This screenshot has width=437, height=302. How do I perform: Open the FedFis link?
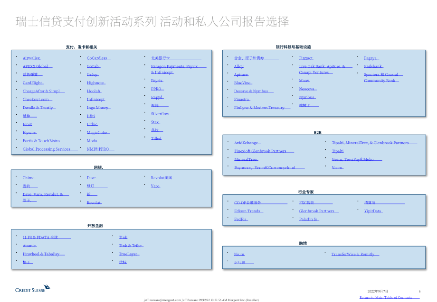coord(241,220)
